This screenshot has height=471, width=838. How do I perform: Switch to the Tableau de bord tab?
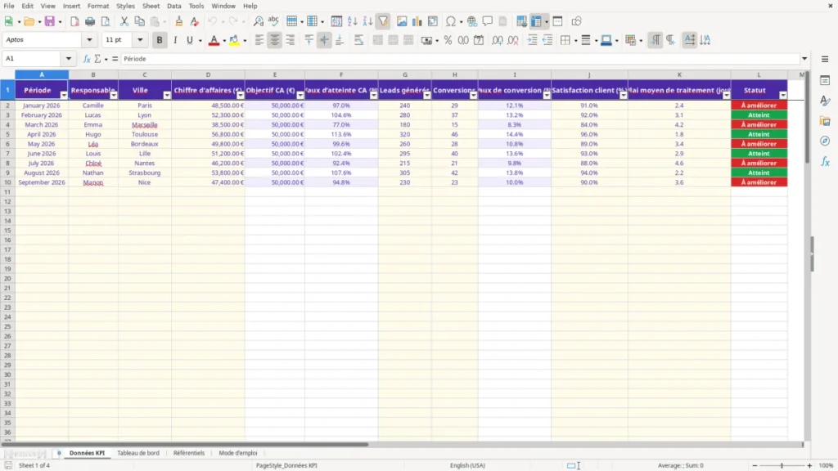[137, 453]
